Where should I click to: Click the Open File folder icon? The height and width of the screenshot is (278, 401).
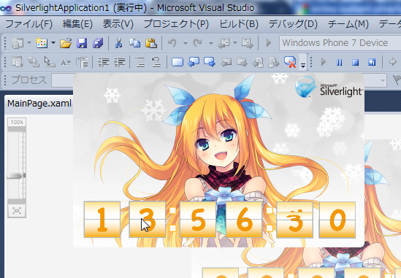click(66, 43)
